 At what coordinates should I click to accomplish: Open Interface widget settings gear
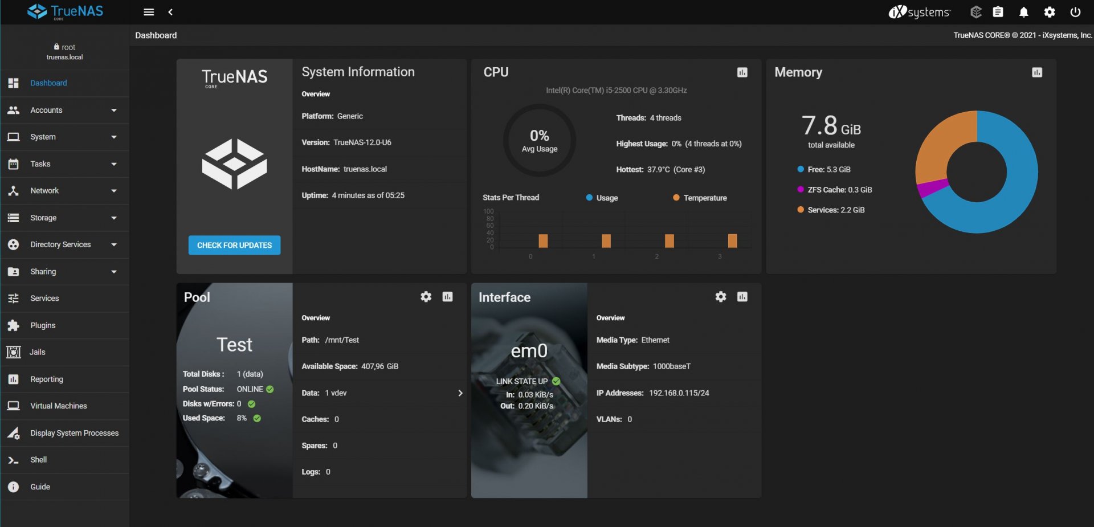[721, 297]
